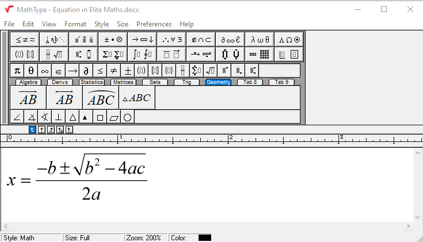Viewport: 423px width, 242px height.
Task: Switch to the Matrices tab
Action: 123,82
